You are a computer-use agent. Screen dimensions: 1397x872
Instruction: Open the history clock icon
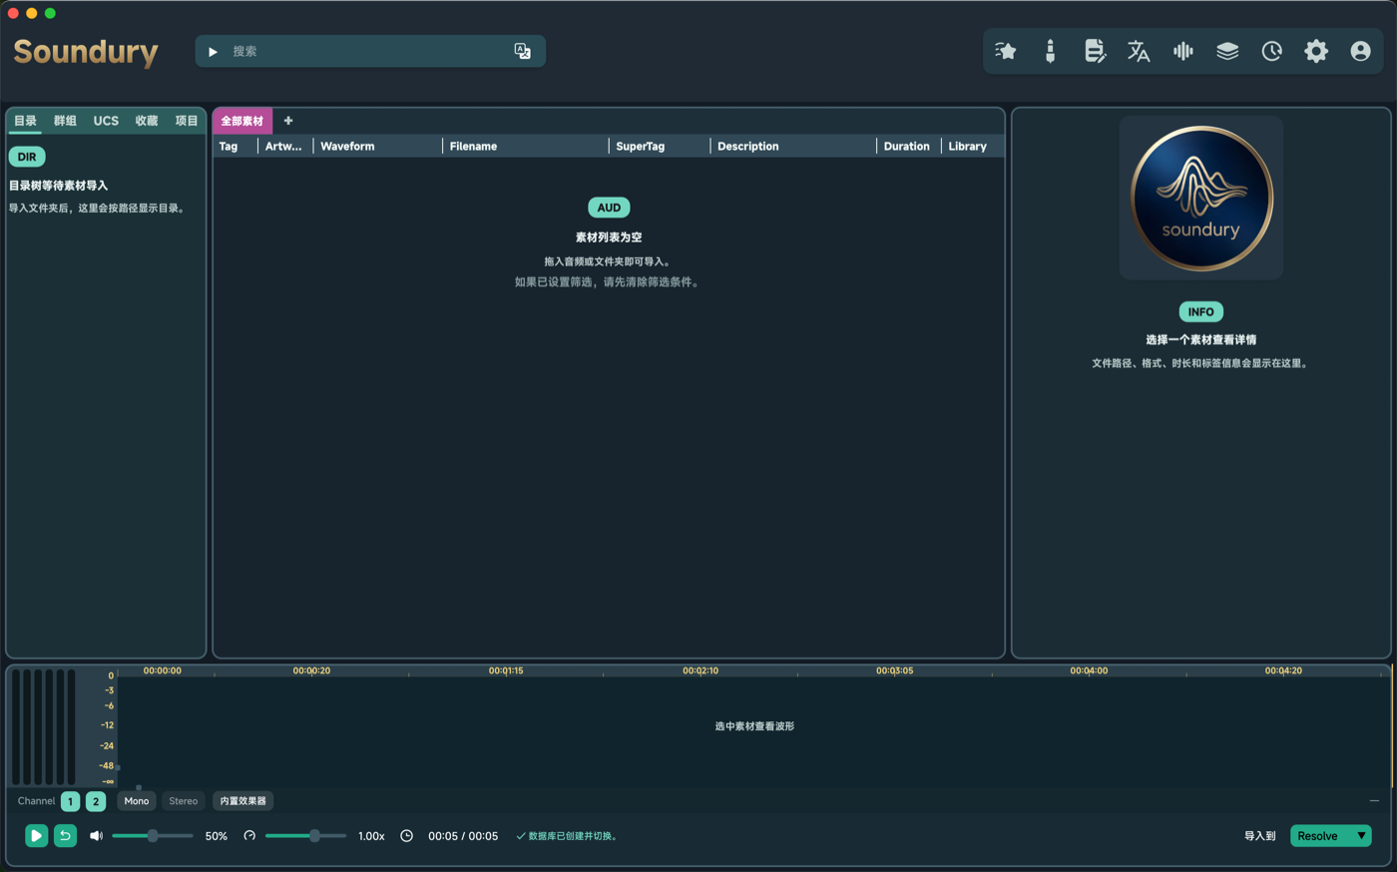[x=1271, y=51]
